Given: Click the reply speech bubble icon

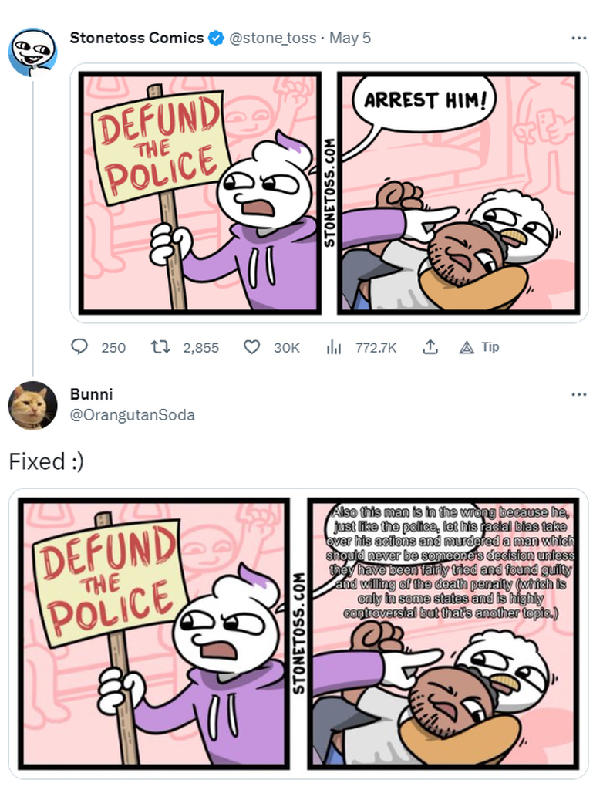Looking at the screenshot, I should tap(79, 346).
